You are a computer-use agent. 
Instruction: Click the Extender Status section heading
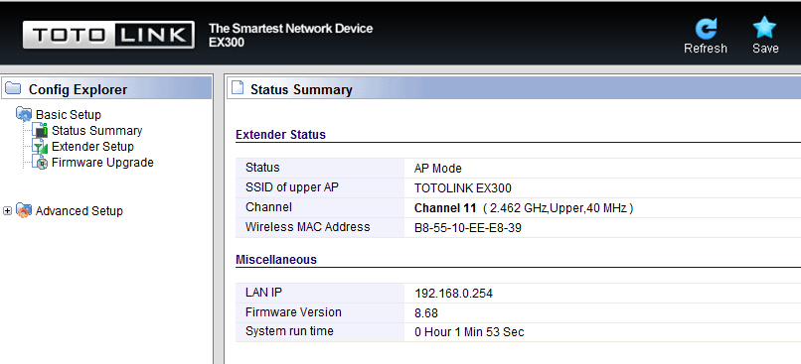pyautogui.click(x=280, y=135)
